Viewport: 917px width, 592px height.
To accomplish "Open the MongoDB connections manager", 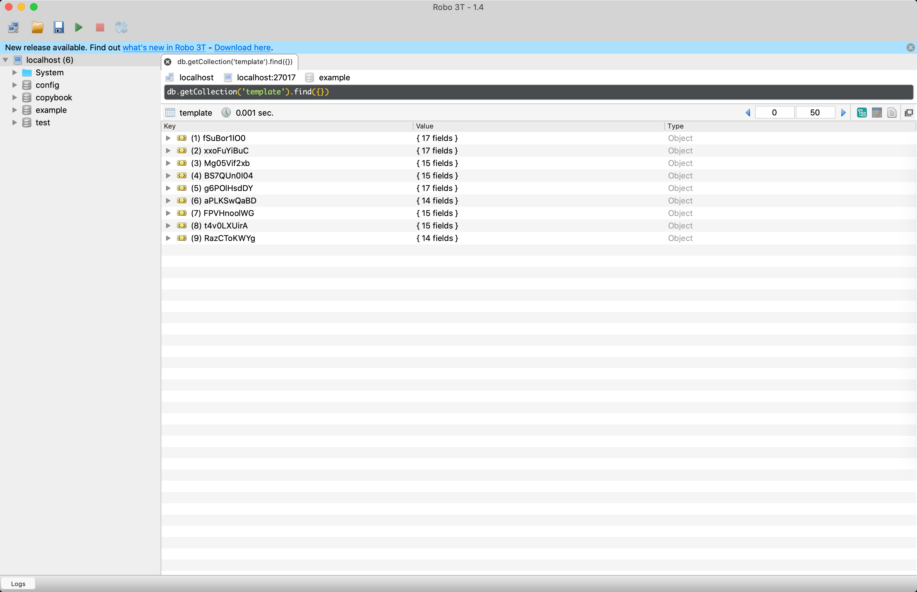I will 14,27.
